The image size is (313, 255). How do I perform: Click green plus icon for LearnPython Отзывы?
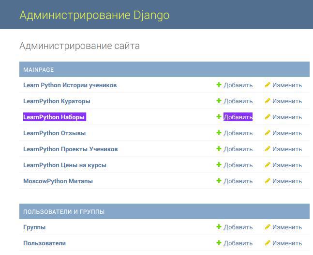(x=219, y=133)
